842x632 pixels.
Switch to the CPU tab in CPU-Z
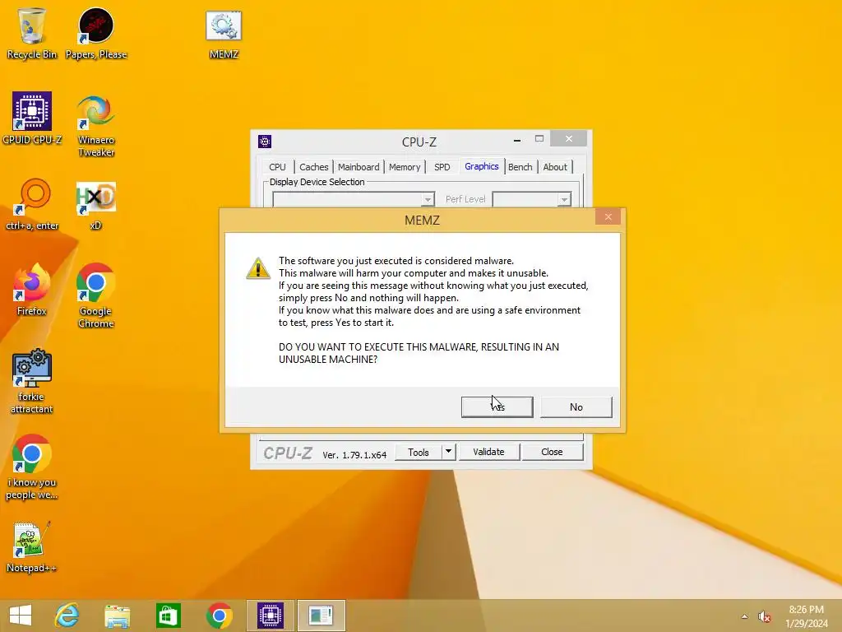point(277,166)
